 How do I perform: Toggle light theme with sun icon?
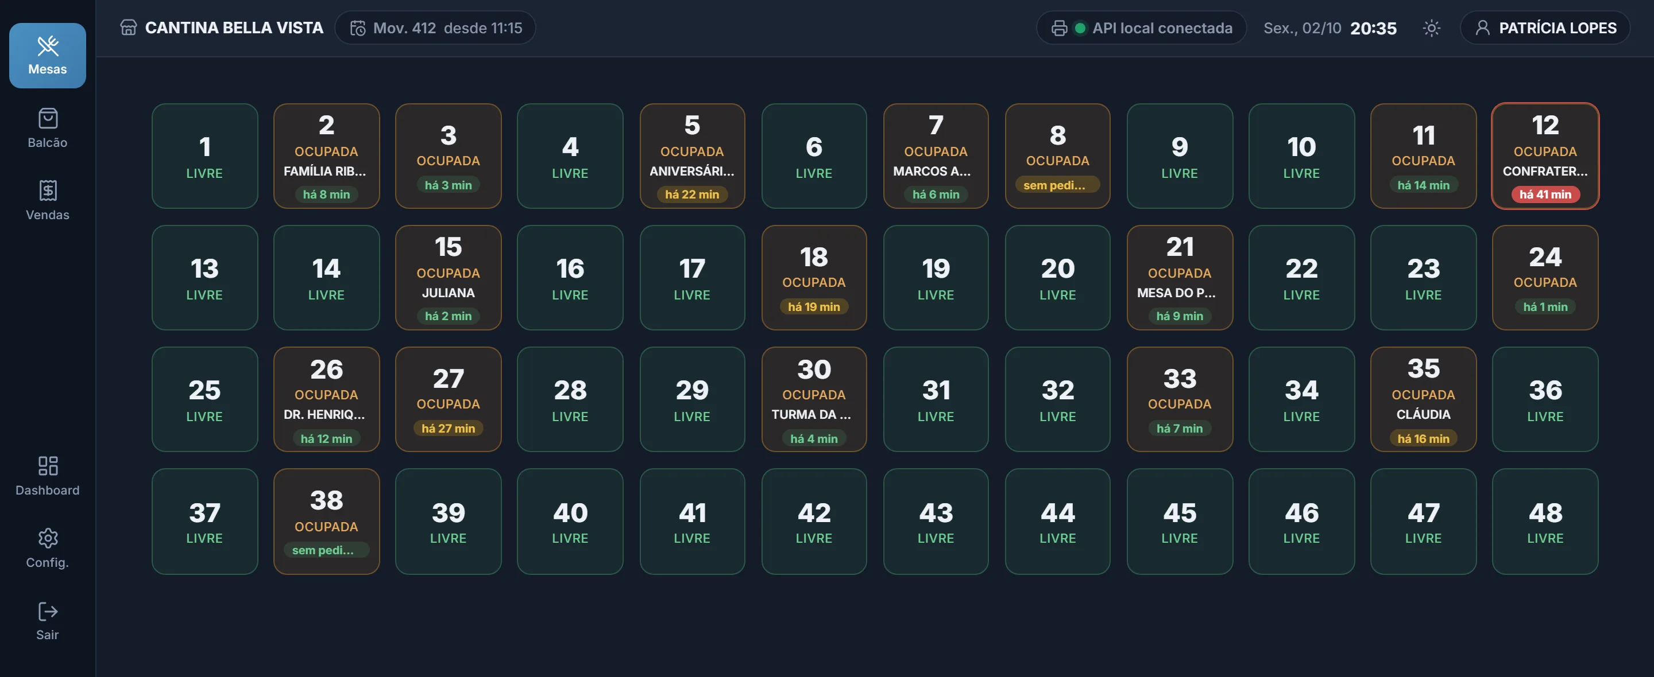coord(1431,28)
